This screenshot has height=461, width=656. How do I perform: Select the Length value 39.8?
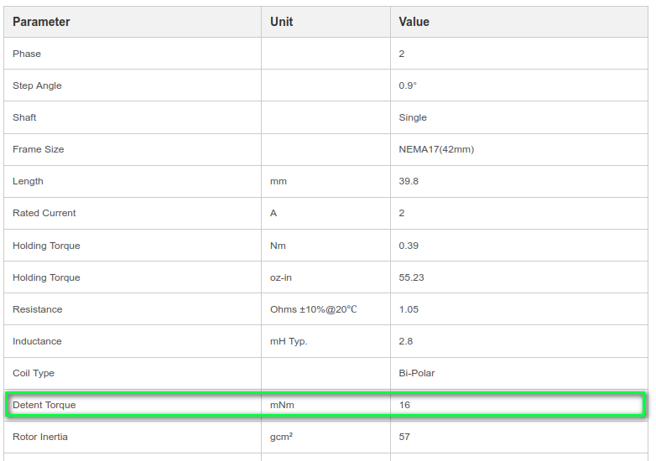[409, 181]
